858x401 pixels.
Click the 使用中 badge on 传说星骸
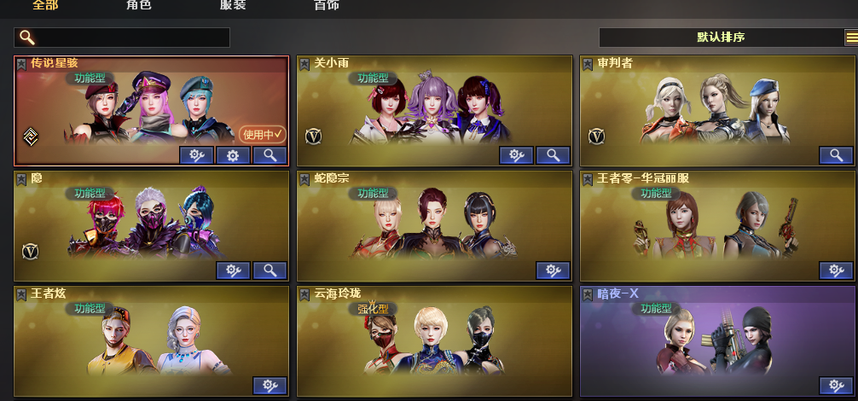[263, 134]
